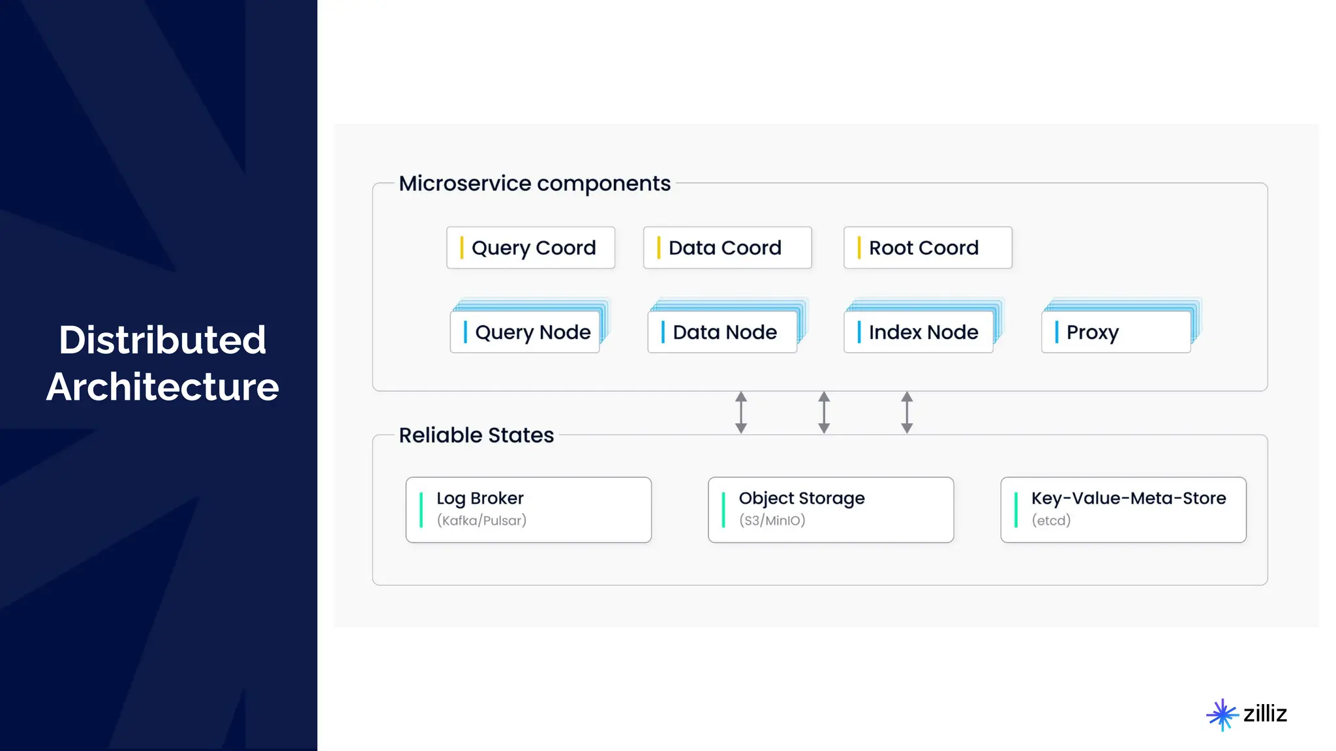Click the Zilliz star logo icon
The image size is (1336, 751).
(1222, 714)
